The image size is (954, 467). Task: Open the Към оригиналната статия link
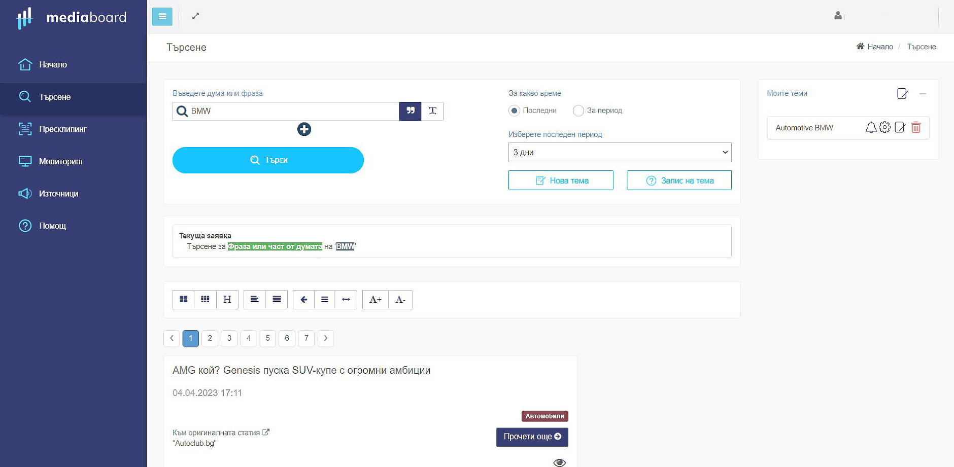pyautogui.click(x=221, y=433)
